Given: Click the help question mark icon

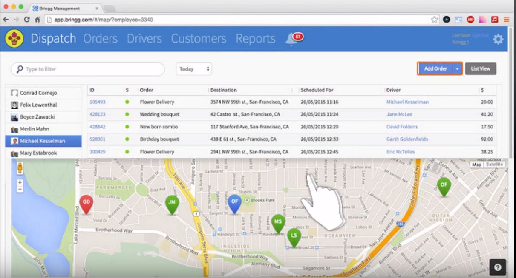Looking at the screenshot, I should click(498, 267).
